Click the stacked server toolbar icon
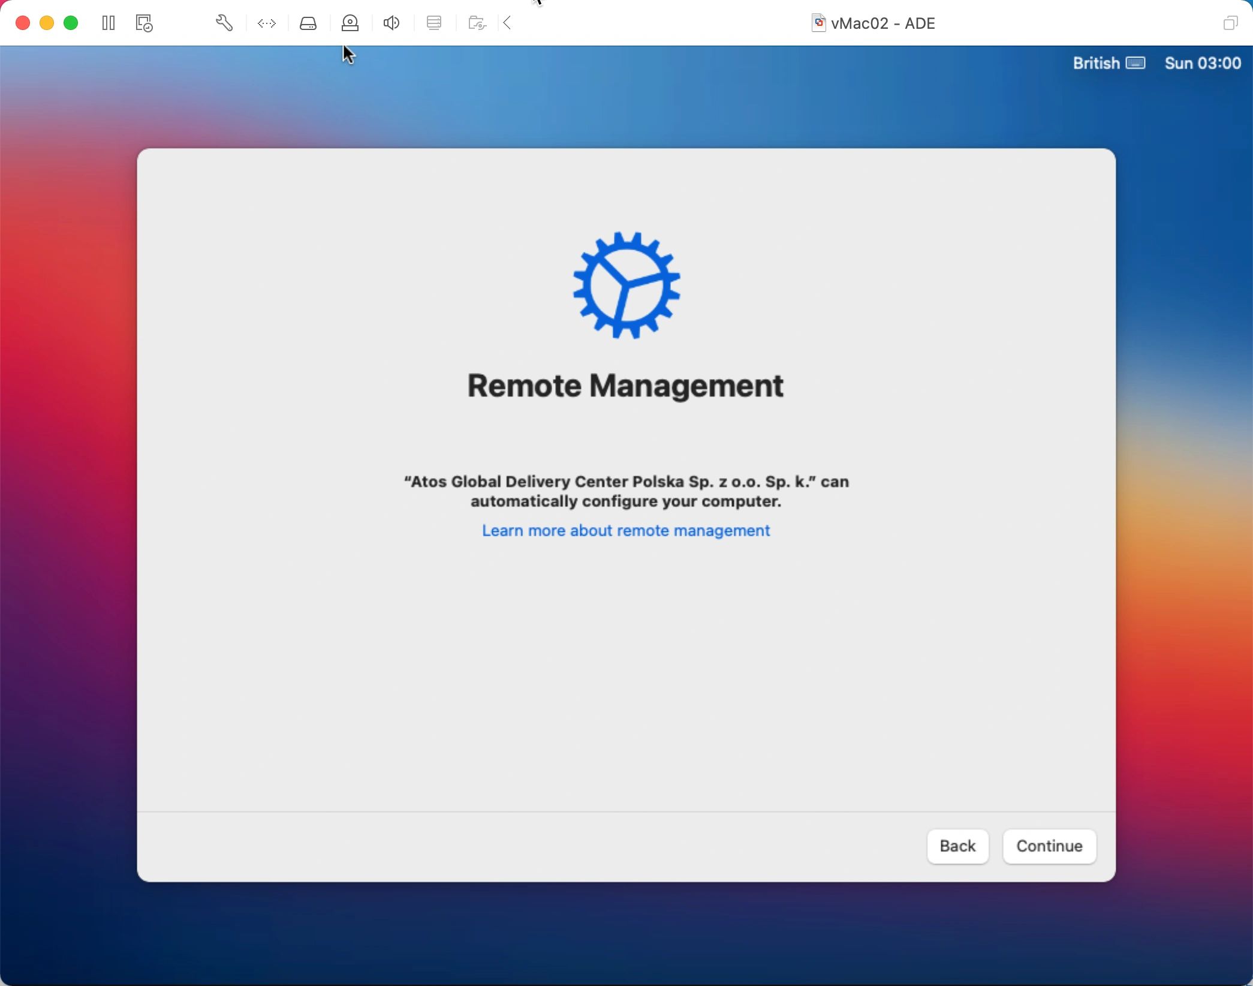The width and height of the screenshot is (1253, 986). [x=434, y=23]
